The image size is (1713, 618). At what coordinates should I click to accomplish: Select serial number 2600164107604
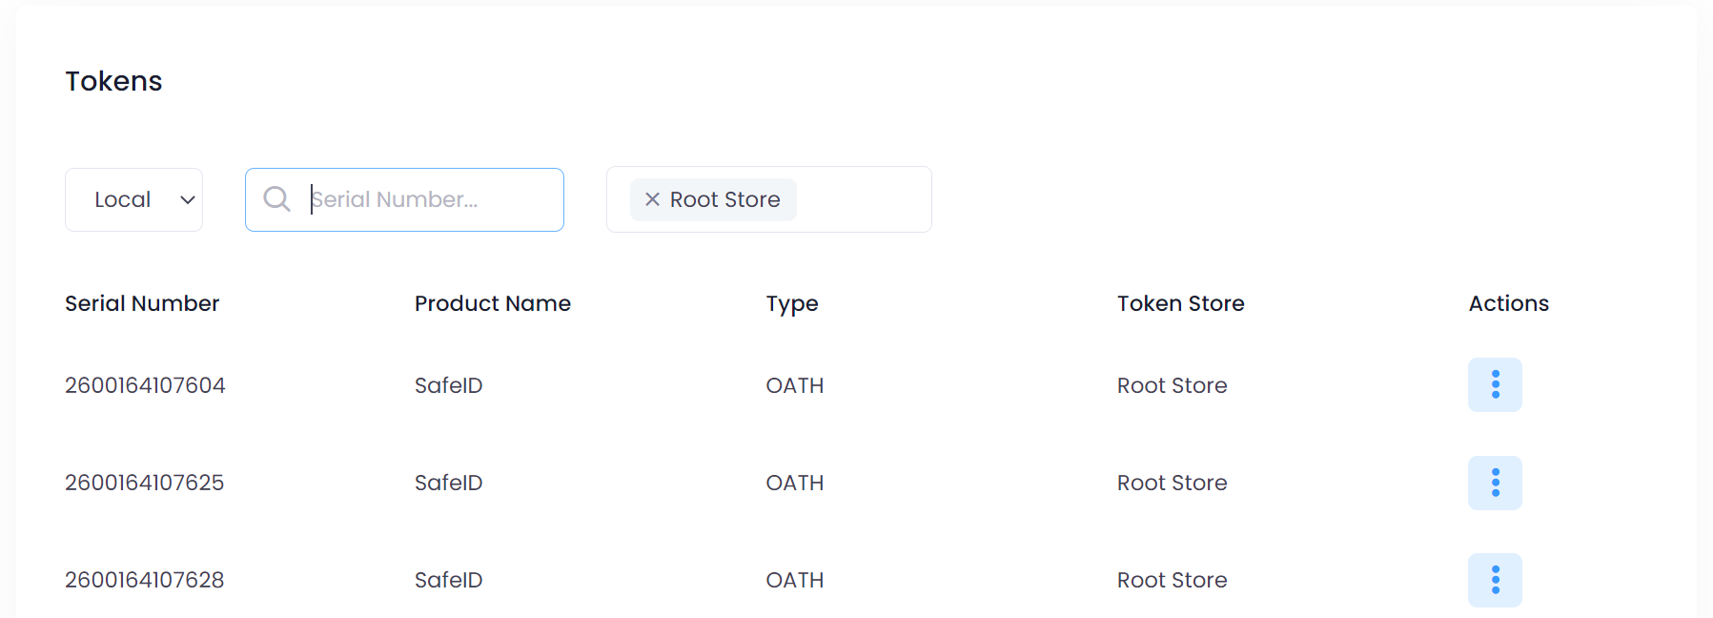[145, 385]
